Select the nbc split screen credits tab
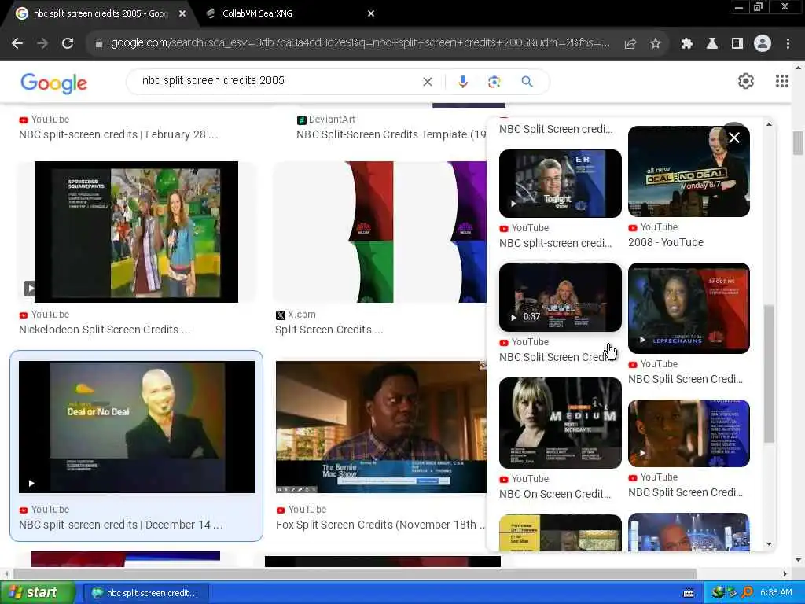The width and height of the screenshot is (805, 604). pyautogui.click(x=101, y=13)
